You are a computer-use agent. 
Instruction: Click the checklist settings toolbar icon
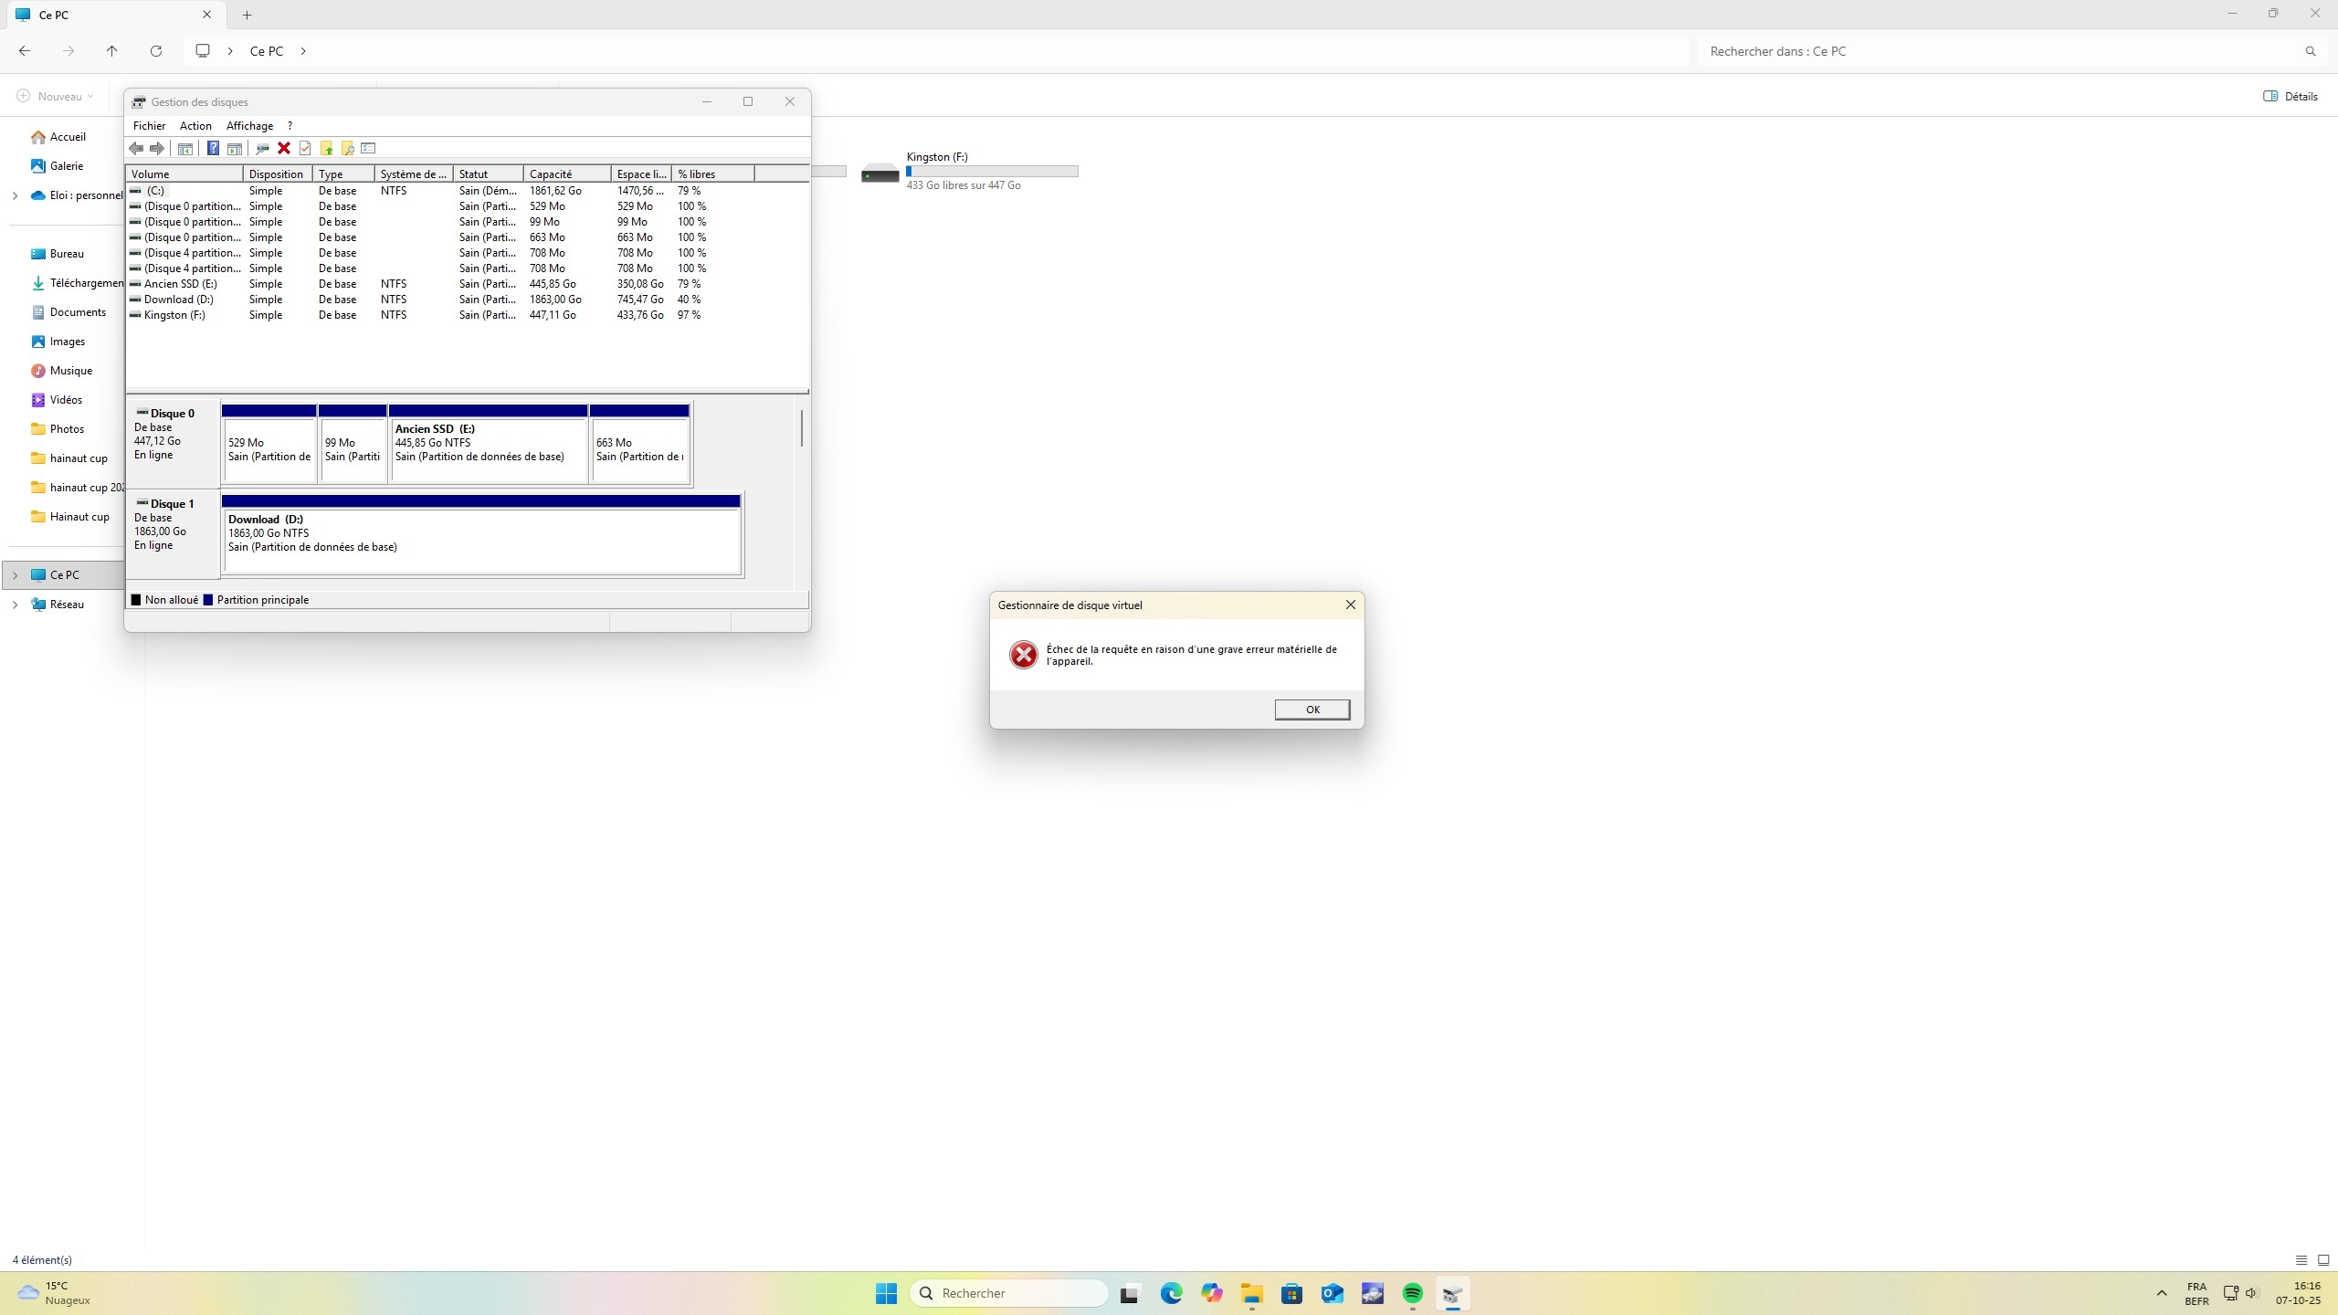point(368,148)
